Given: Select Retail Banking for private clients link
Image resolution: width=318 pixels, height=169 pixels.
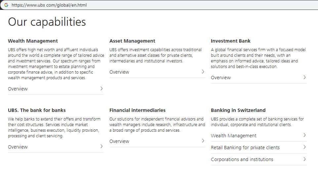Looking at the screenshot, I should pyautogui.click(x=245, y=148).
